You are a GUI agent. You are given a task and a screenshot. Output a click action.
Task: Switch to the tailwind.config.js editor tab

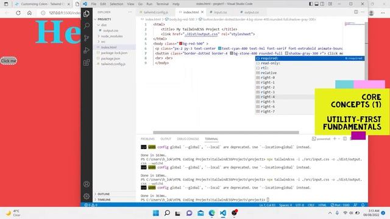pyautogui.click(x=156, y=12)
